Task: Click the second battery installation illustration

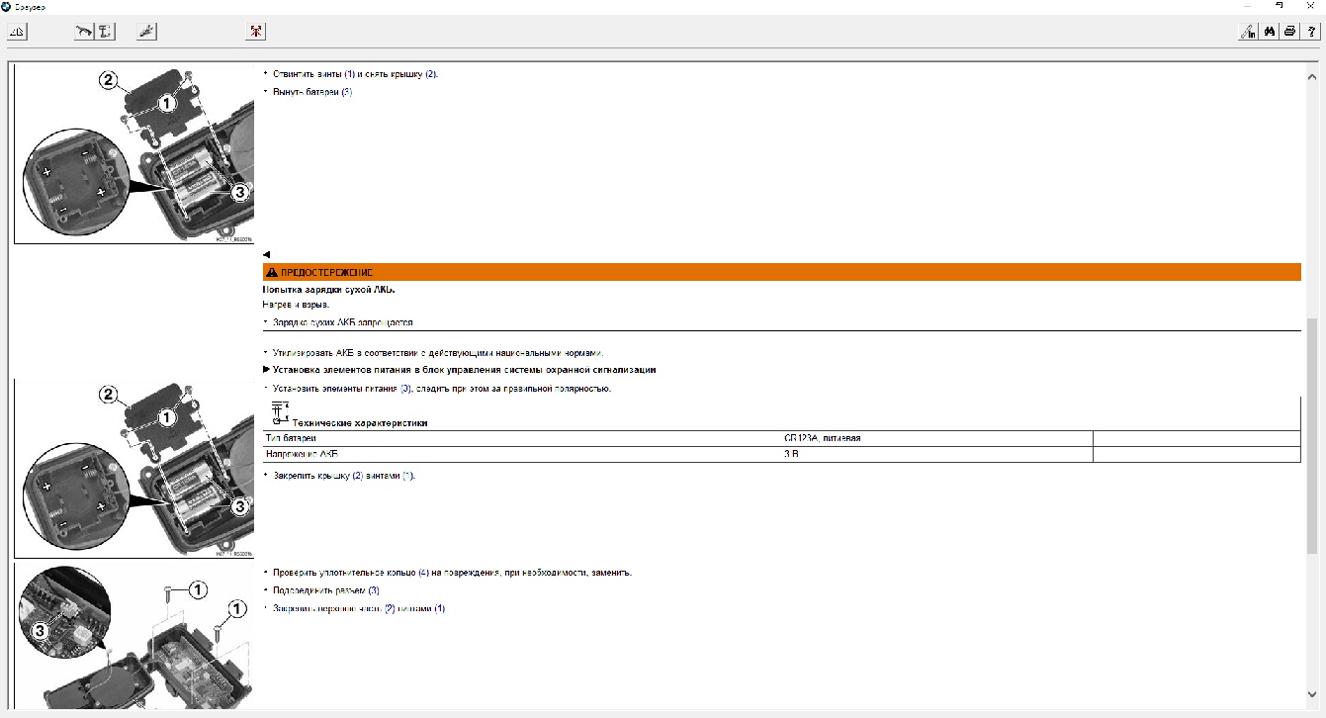Action: pos(134,469)
